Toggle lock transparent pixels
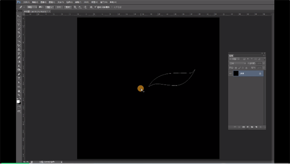The height and width of the screenshot is (164, 290). coord(236,68)
